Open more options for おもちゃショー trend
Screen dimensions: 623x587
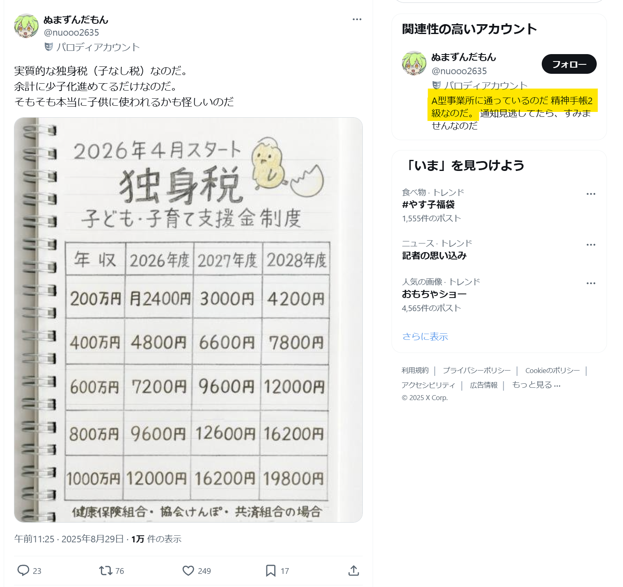pos(591,283)
